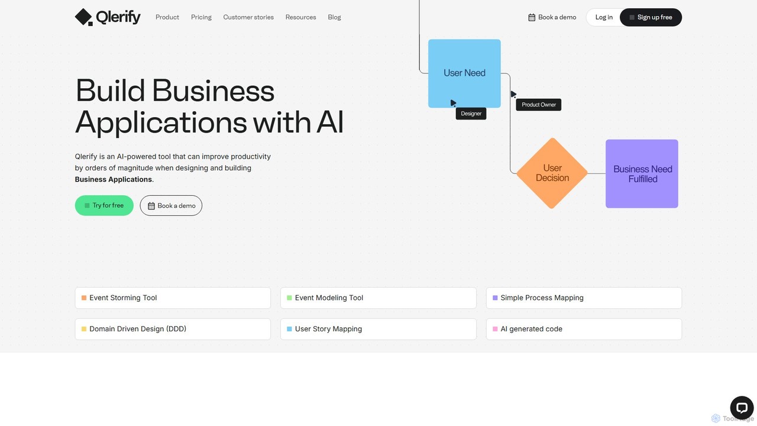
Task: Click the Log in button
Action: click(604, 17)
